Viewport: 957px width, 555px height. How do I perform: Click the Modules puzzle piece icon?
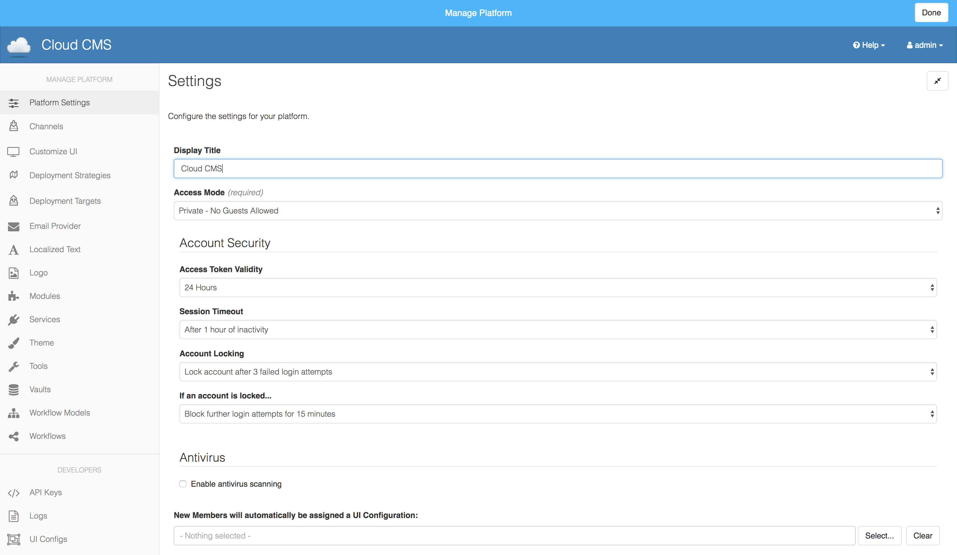(14, 296)
